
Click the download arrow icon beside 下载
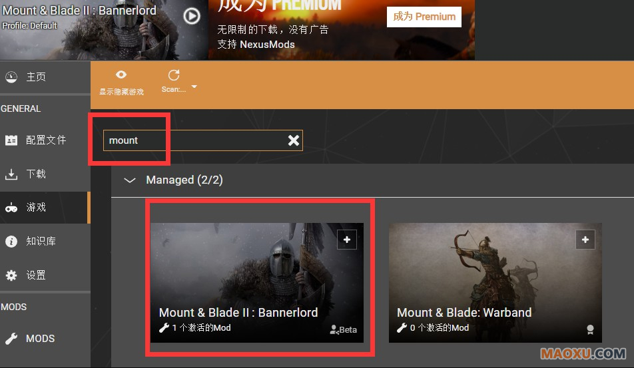11,174
